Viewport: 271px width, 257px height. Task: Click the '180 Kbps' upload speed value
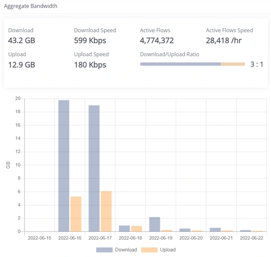tap(90, 65)
